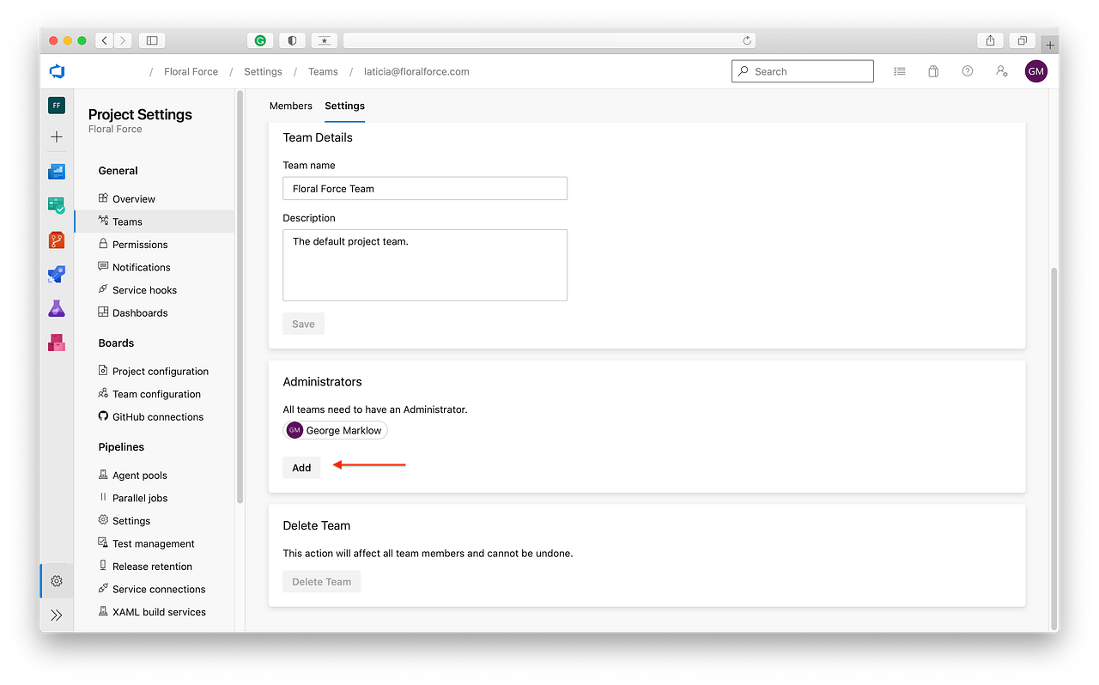The height and width of the screenshot is (685, 1099).
Task: Open Azure Artifacts from the sidebar
Action: [x=56, y=342]
